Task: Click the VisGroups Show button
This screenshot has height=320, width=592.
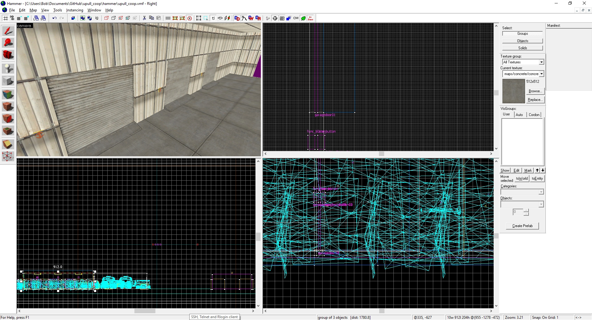Action: tap(505, 170)
